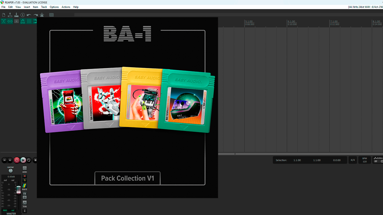
Task: Open the File menu
Action: (x=3, y=7)
